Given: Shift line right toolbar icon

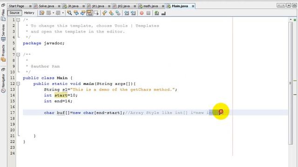Looking at the screenshot, I should [133, 13].
